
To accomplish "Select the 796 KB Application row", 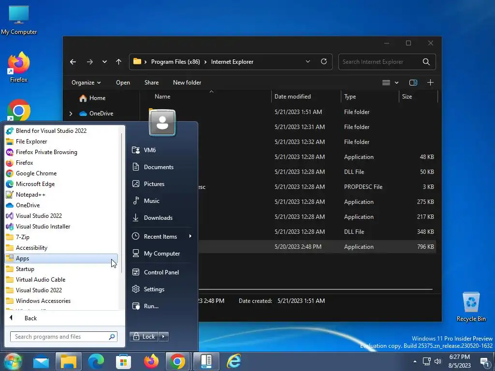I will pyautogui.click(x=317, y=247).
